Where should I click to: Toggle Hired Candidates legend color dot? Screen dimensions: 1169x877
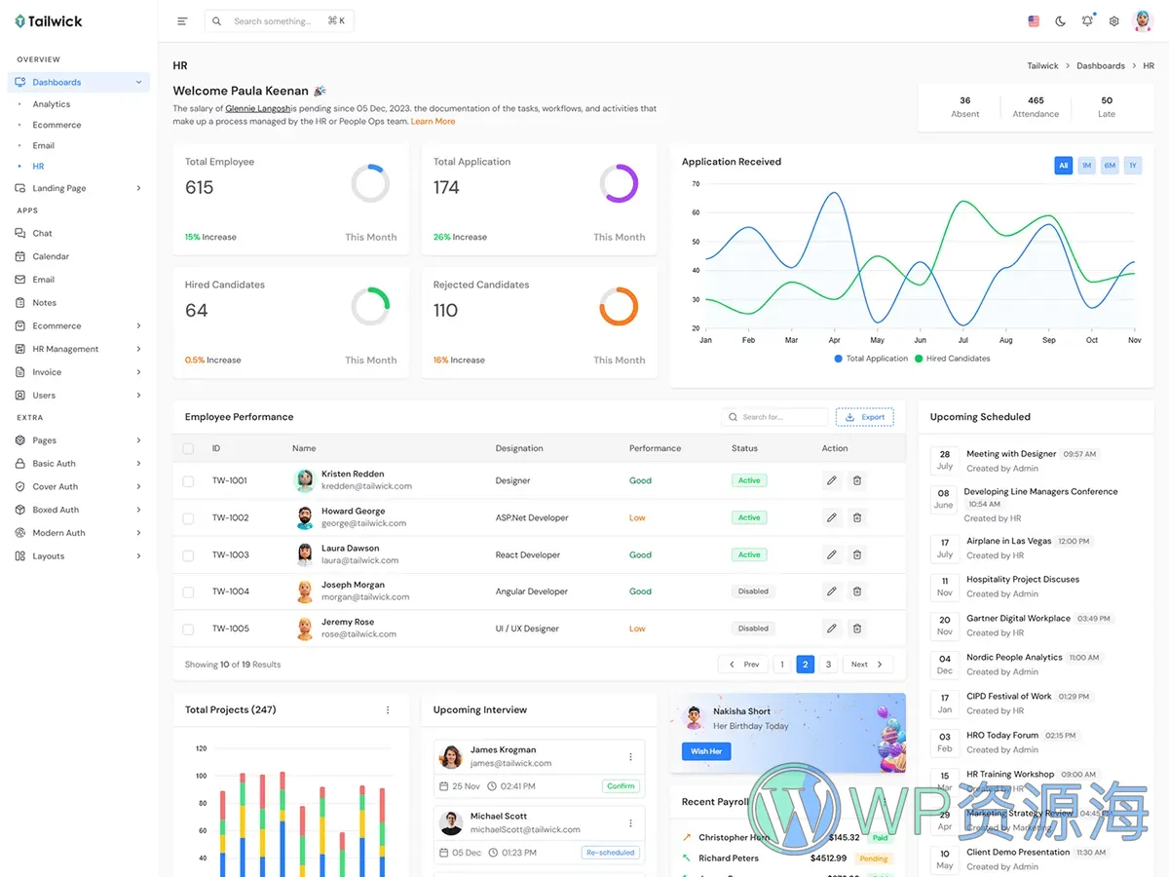click(x=919, y=359)
